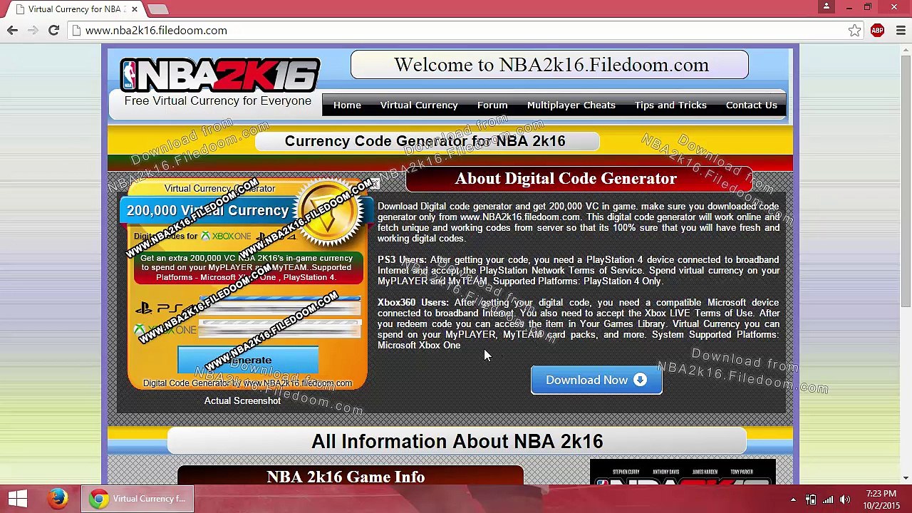The image size is (912, 513).
Task: Click the gold coin icon
Action: [x=329, y=213]
